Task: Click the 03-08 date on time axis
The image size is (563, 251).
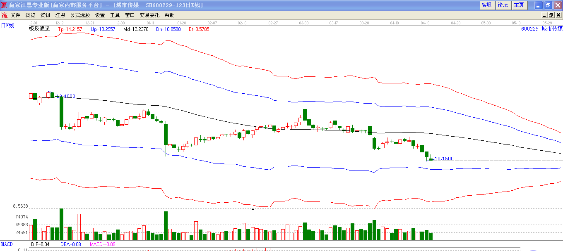Action: pos(304,23)
